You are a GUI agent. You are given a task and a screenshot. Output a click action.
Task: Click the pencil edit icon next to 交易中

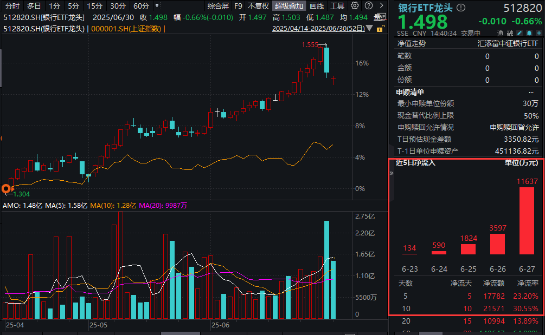[x=520, y=33]
